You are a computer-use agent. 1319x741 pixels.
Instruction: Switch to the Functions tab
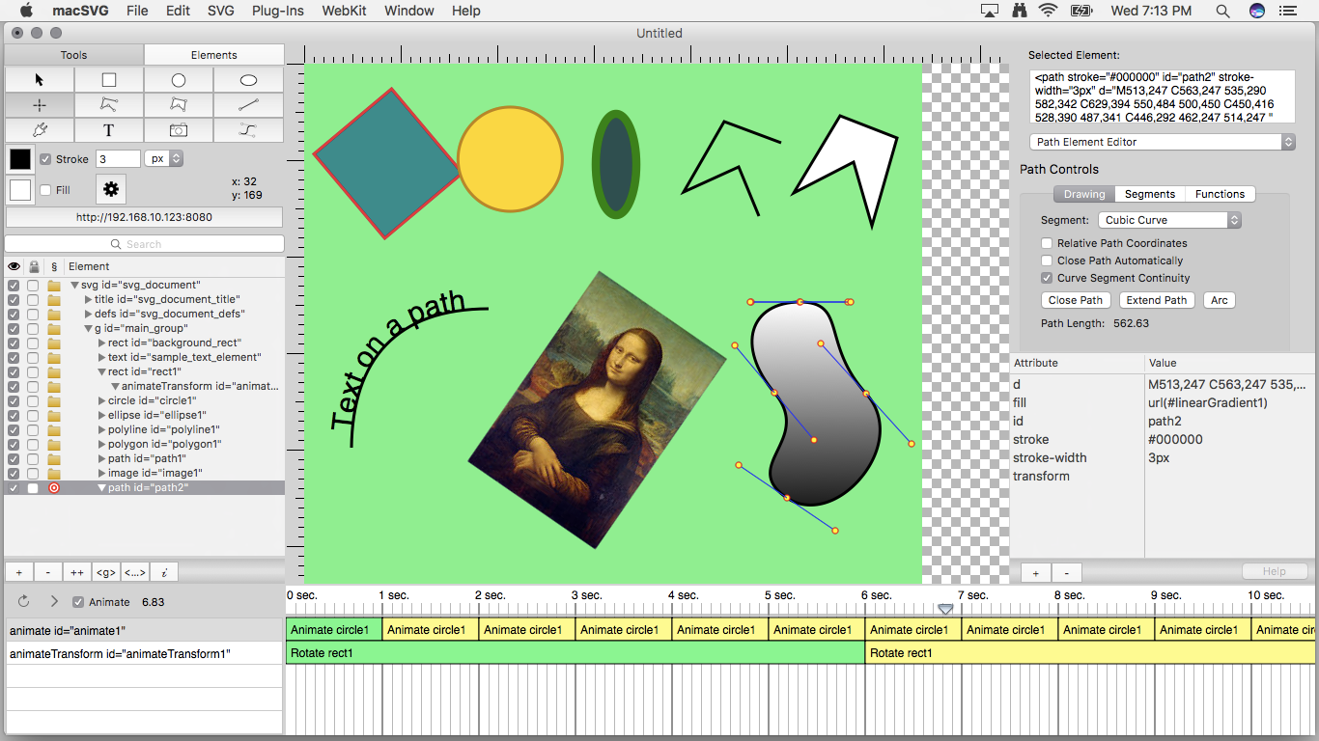(x=1220, y=194)
